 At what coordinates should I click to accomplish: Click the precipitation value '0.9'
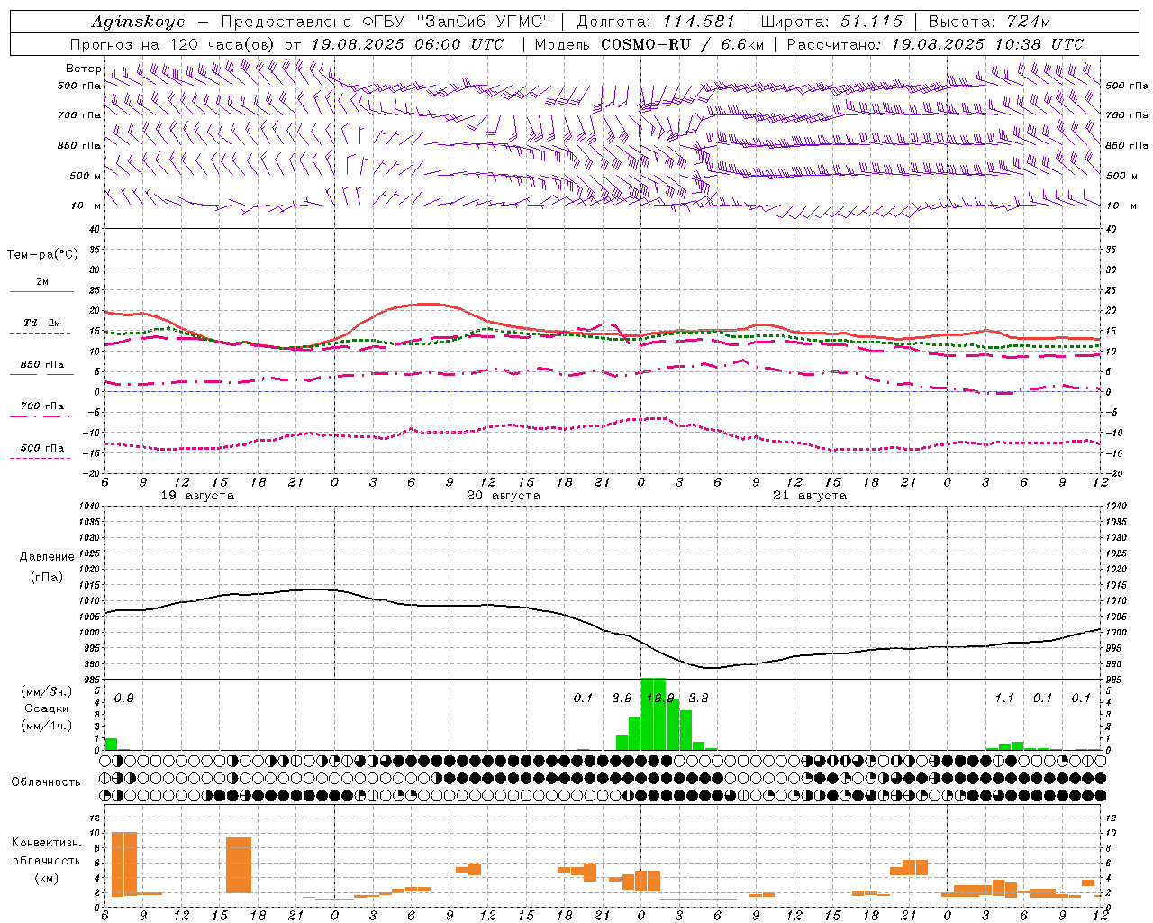pos(124,698)
